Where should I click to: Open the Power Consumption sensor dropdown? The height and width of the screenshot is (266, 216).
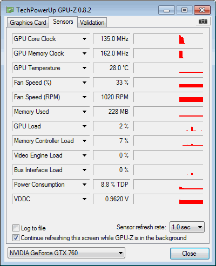84,185
